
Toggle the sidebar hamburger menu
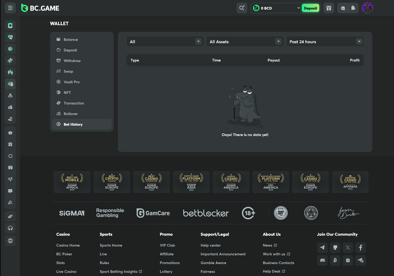click(10, 8)
